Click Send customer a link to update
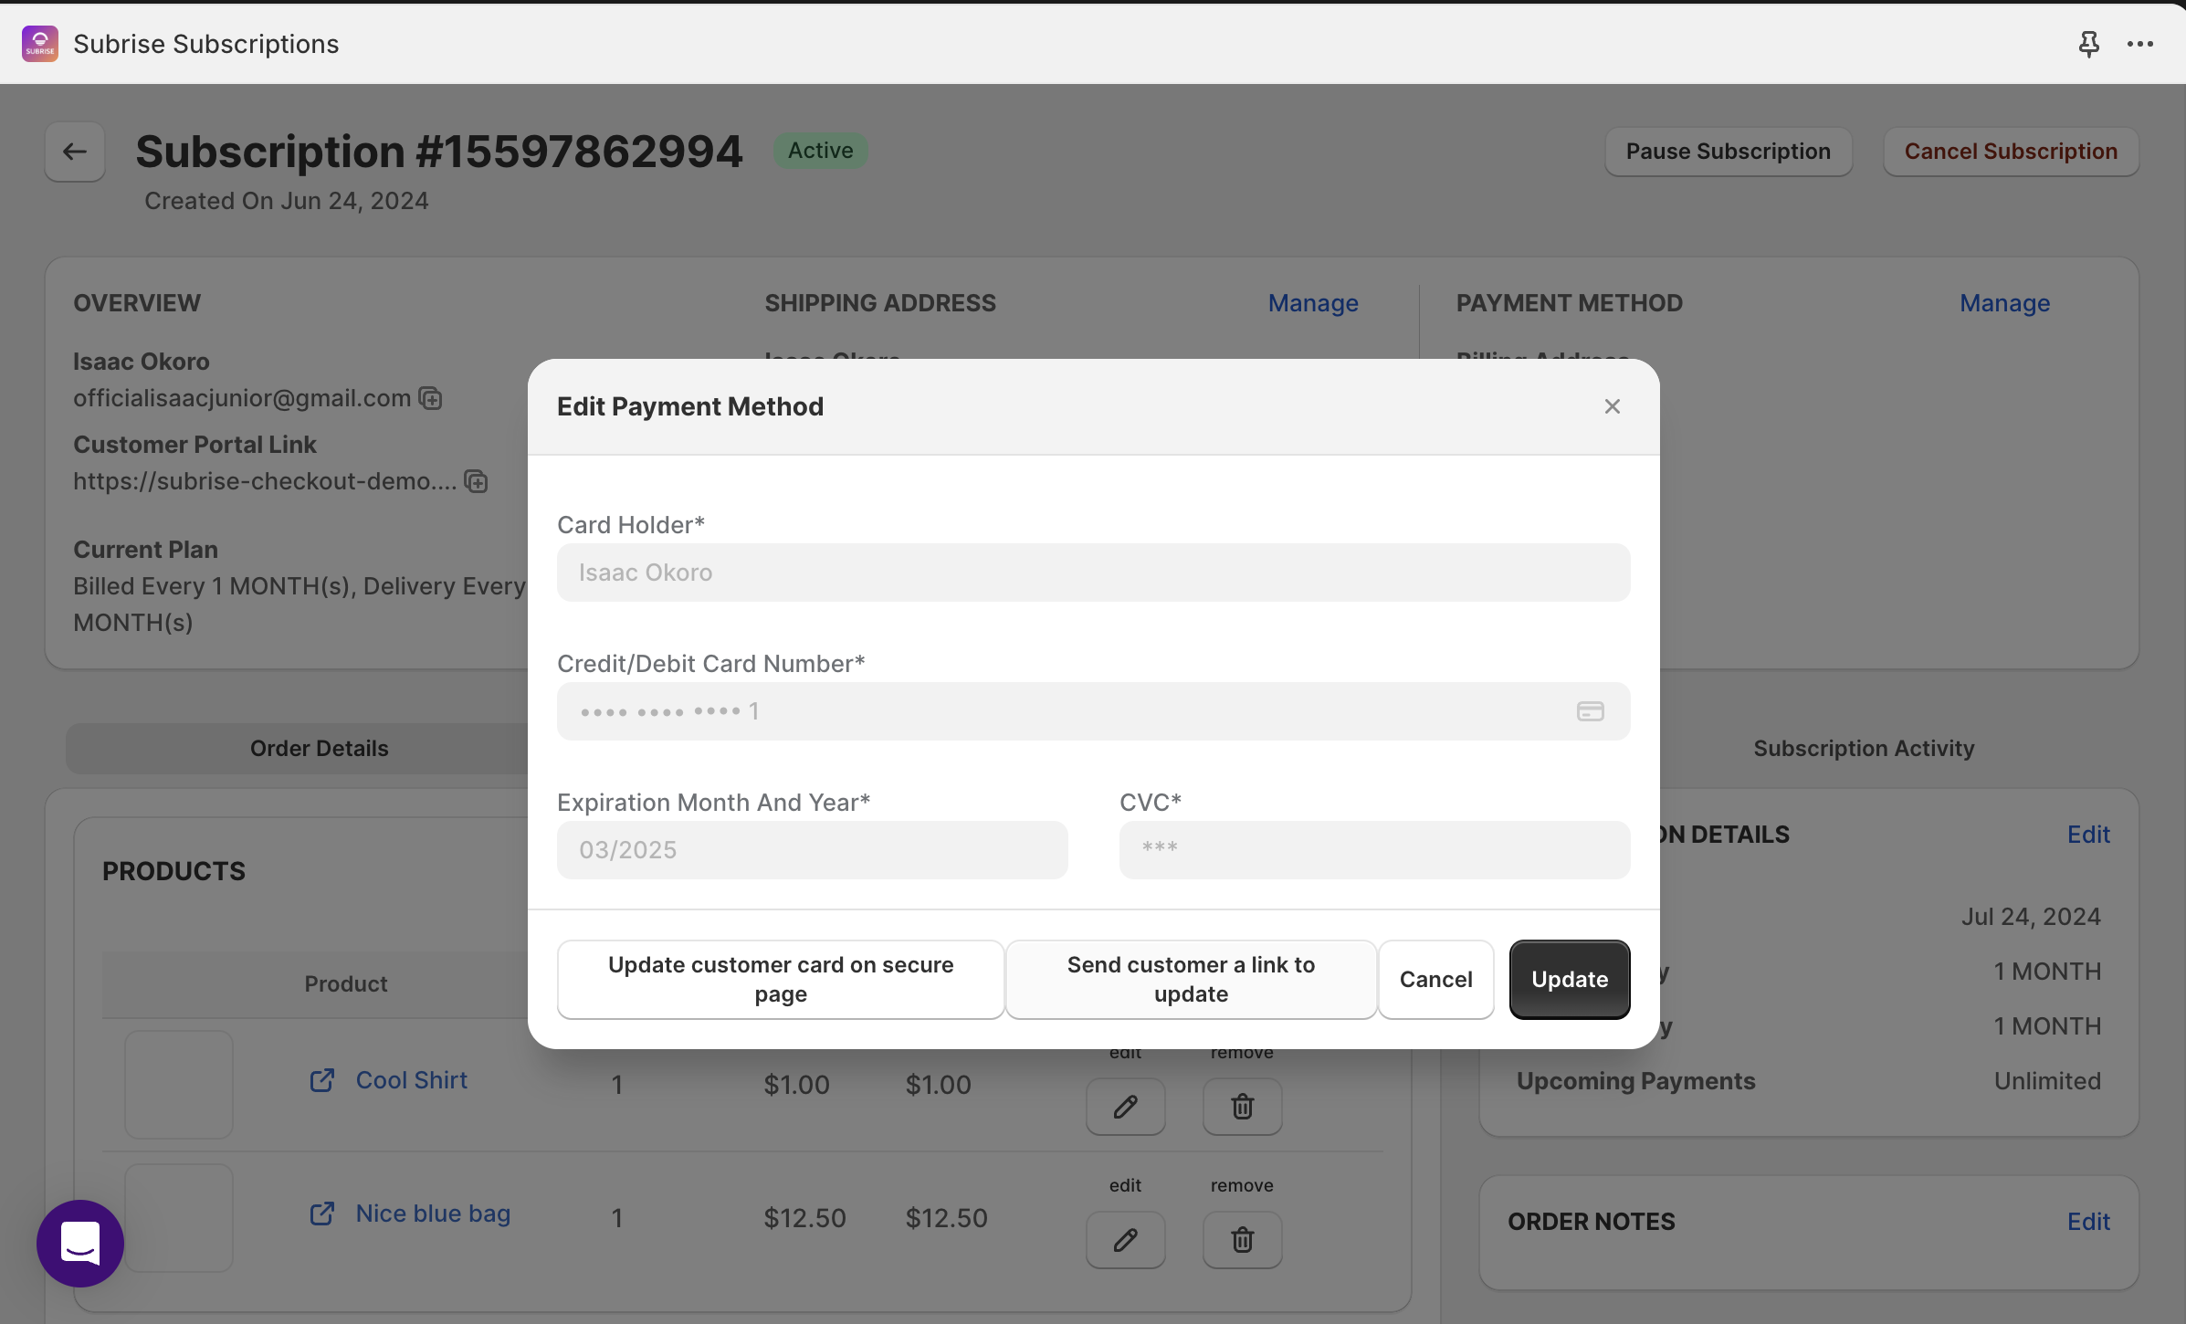This screenshot has height=1324, width=2186. pos(1191,980)
